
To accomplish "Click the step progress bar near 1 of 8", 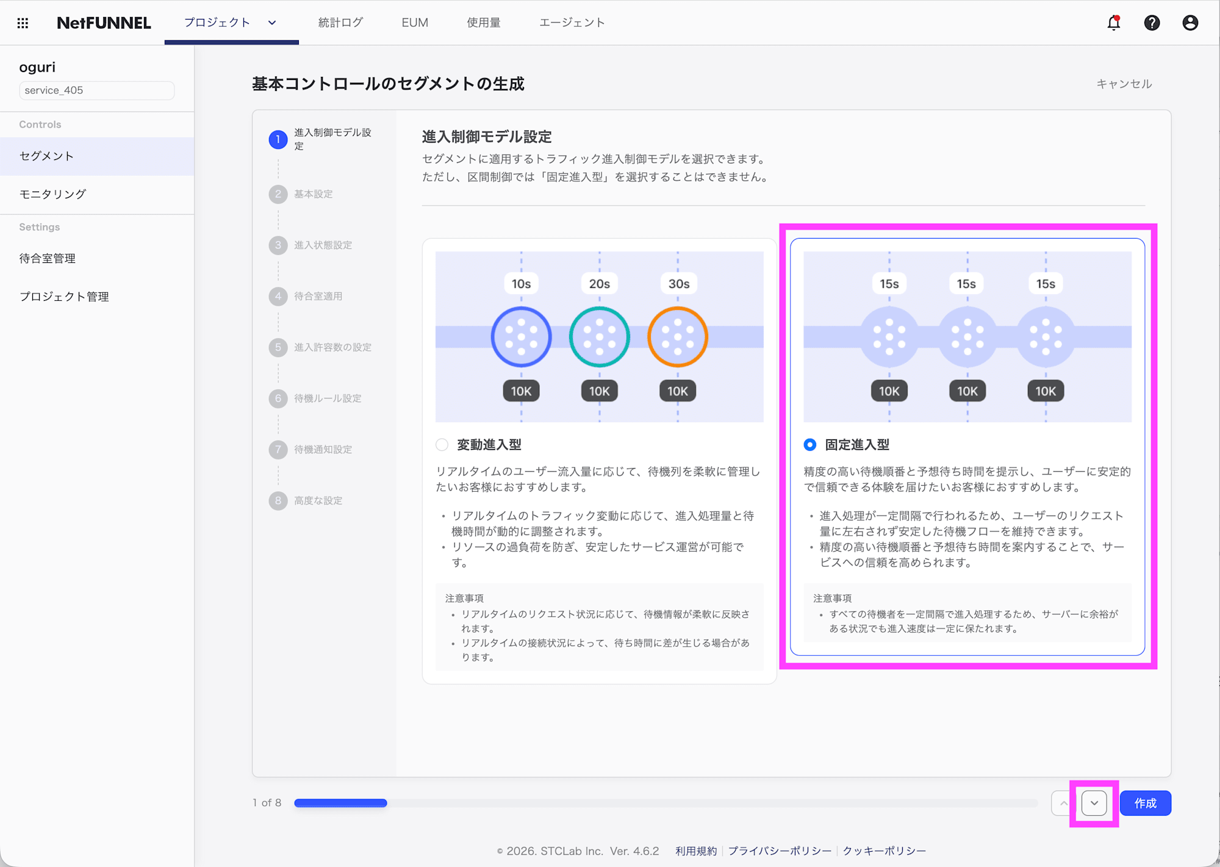I will point(340,803).
